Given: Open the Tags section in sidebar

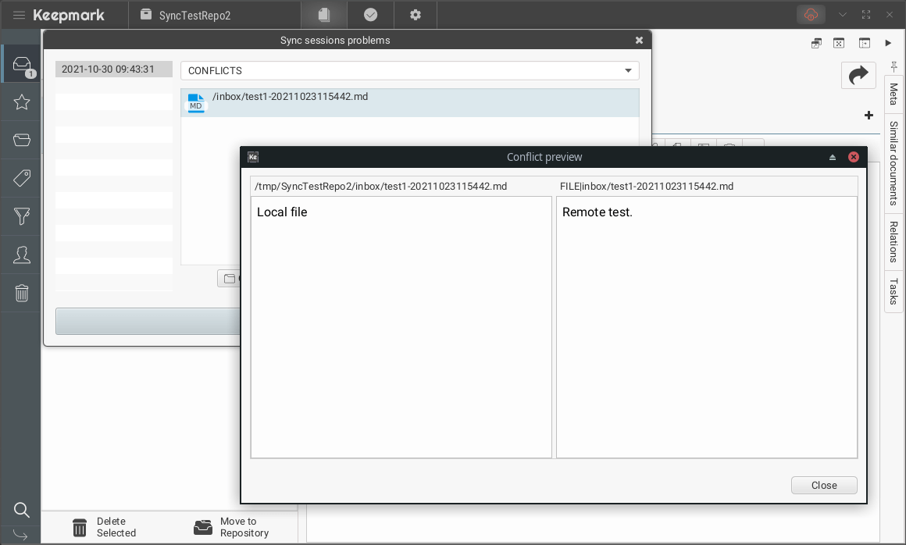Looking at the screenshot, I should click(22, 178).
